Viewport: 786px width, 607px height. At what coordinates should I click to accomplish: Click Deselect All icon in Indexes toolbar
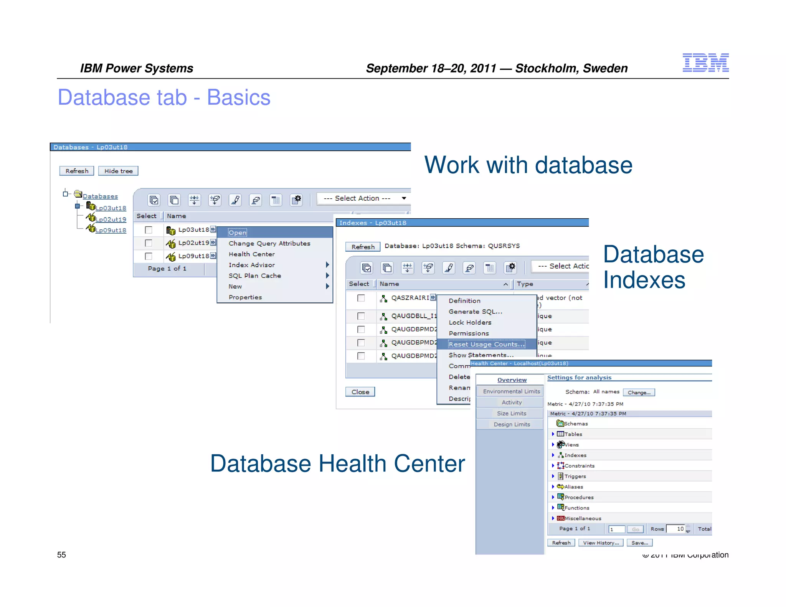coord(387,267)
